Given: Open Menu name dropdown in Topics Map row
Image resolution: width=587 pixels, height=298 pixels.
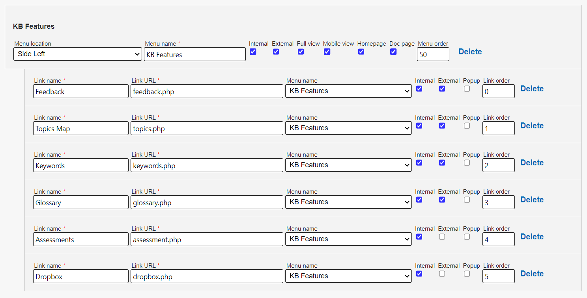Looking at the screenshot, I should (x=348, y=128).
